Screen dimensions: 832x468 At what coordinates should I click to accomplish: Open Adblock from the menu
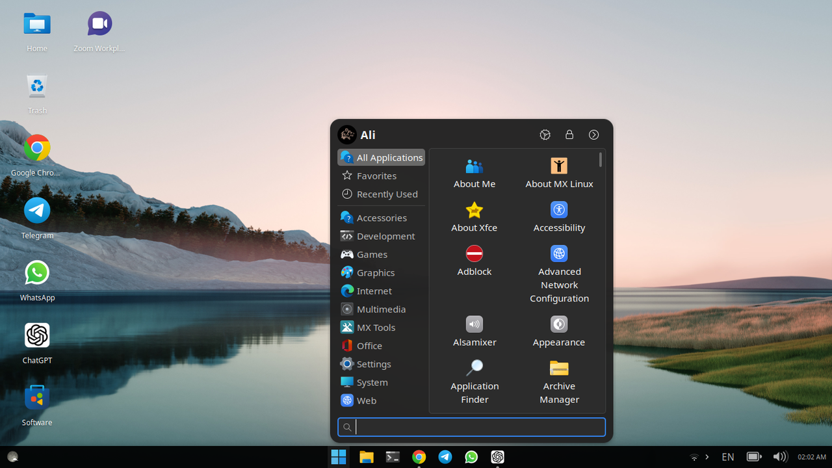[x=474, y=253]
